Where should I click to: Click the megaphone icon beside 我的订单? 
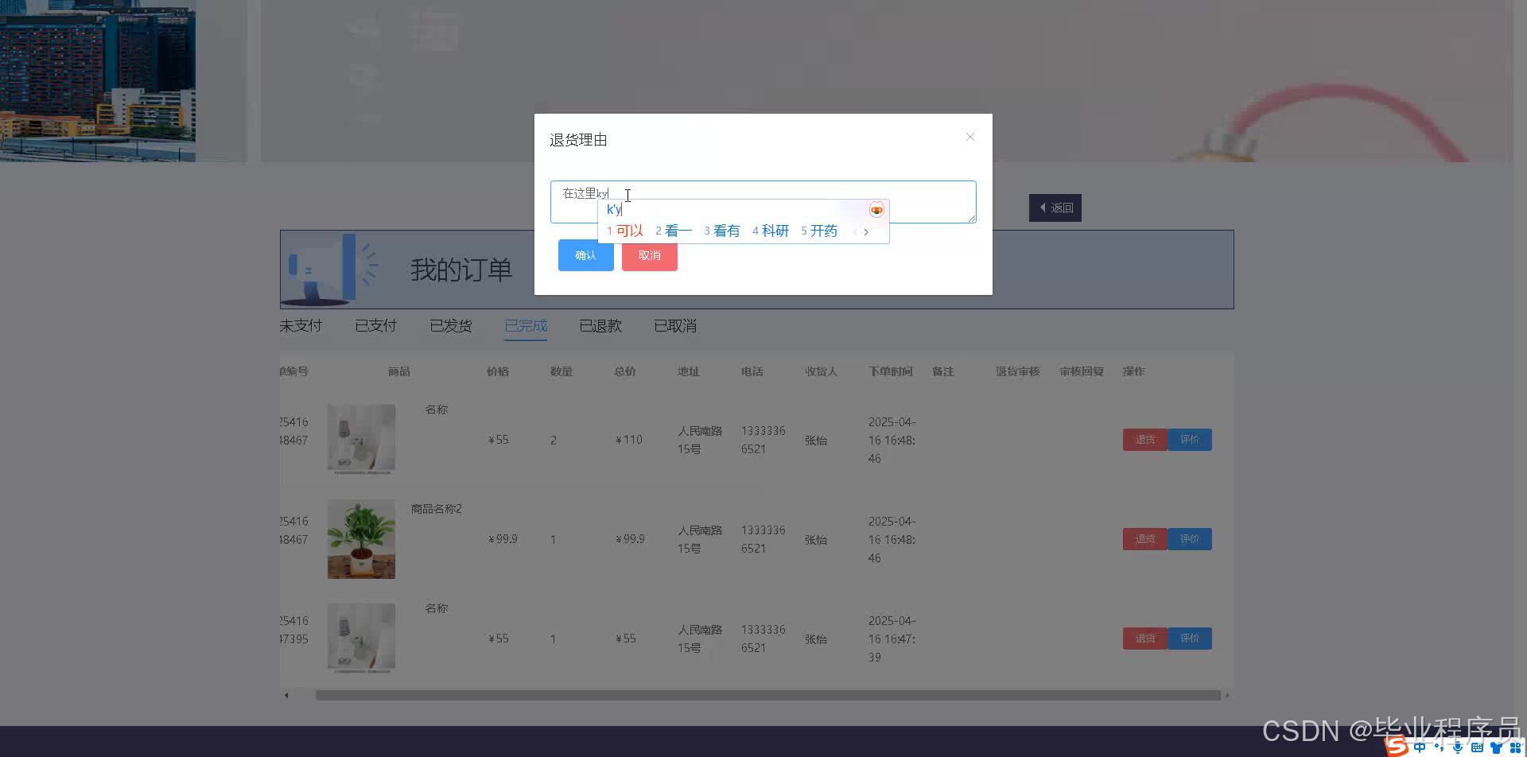click(x=332, y=270)
